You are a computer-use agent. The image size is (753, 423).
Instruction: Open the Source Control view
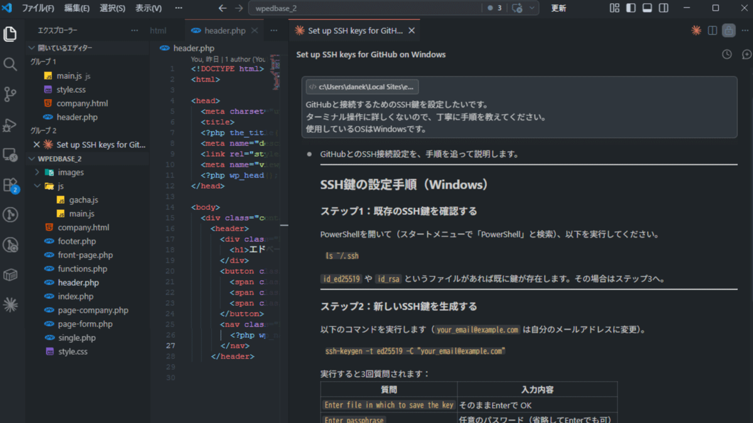[10, 94]
